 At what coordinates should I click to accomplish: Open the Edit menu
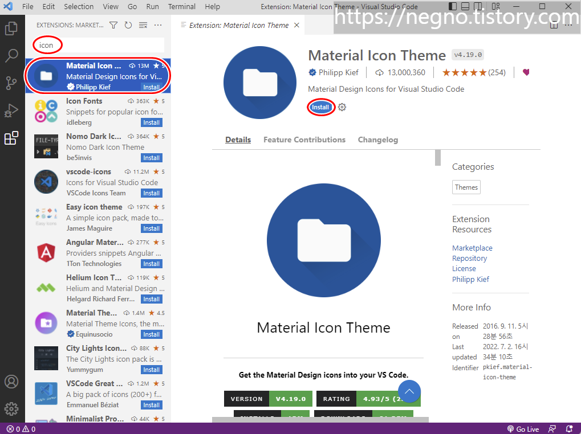(x=48, y=7)
